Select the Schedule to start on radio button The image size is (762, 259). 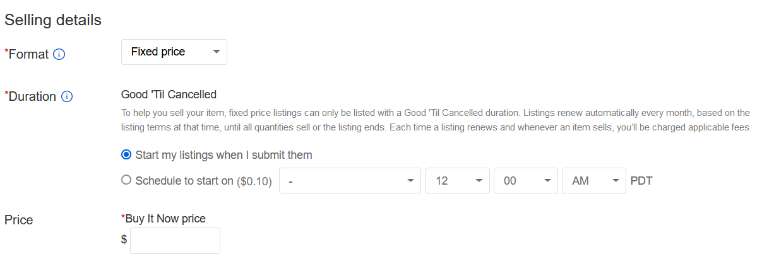pyautogui.click(x=126, y=180)
